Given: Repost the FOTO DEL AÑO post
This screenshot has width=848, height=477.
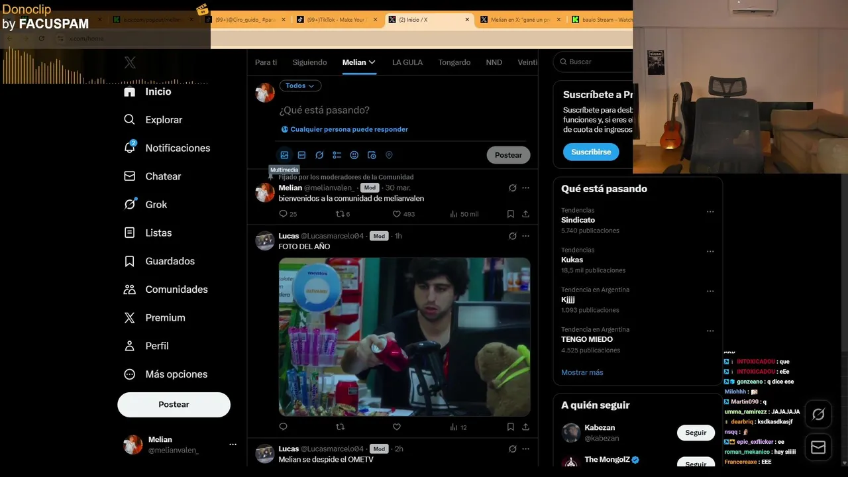Looking at the screenshot, I should [x=341, y=427].
